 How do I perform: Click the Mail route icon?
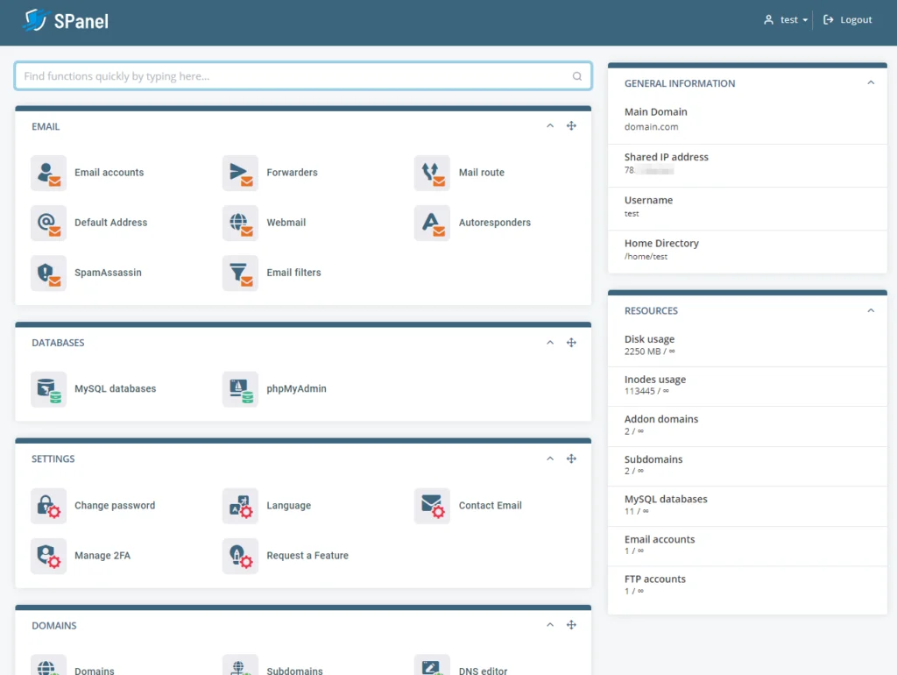[432, 173]
